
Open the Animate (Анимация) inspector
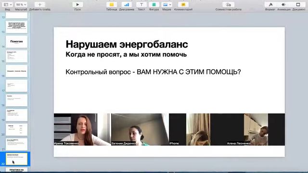283,4
